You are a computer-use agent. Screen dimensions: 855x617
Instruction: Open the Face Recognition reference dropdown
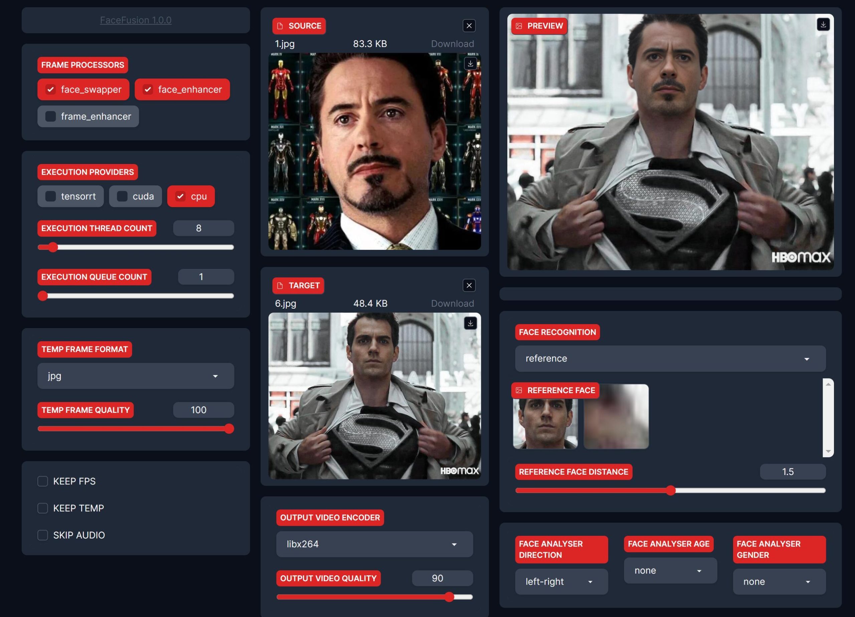(670, 359)
